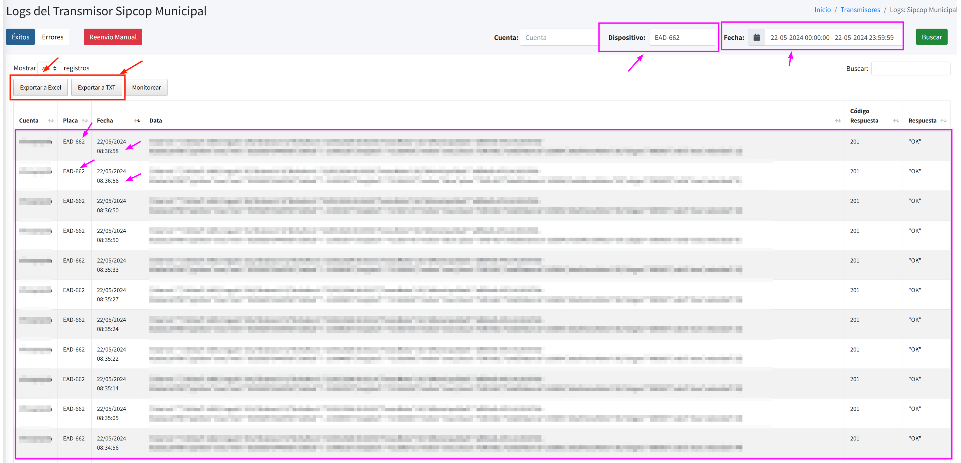Click the calendar icon beside Fecha
Viewport: 961px width, 463px height.
[756, 37]
